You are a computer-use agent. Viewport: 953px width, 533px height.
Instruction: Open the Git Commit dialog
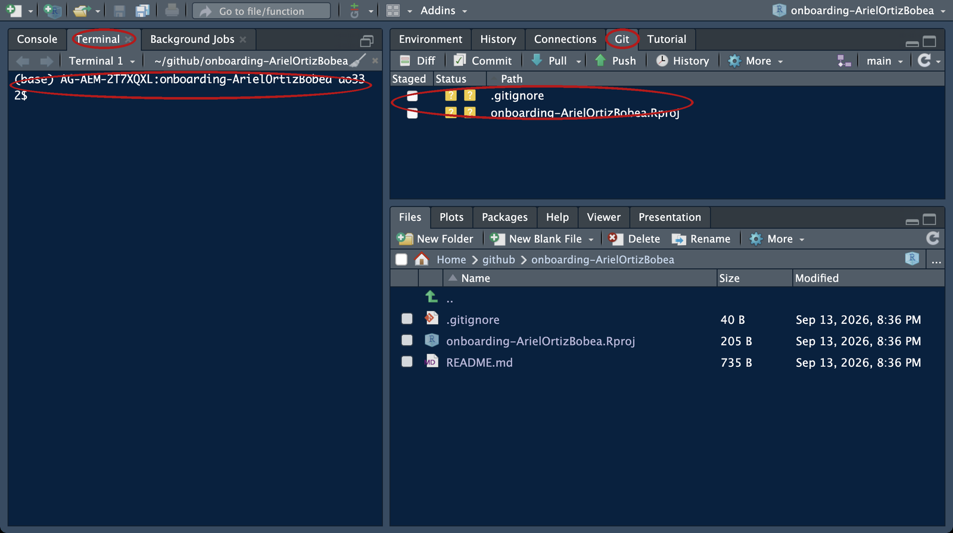coord(482,61)
